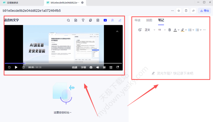Open the font size 11 dropdown

point(162,30)
